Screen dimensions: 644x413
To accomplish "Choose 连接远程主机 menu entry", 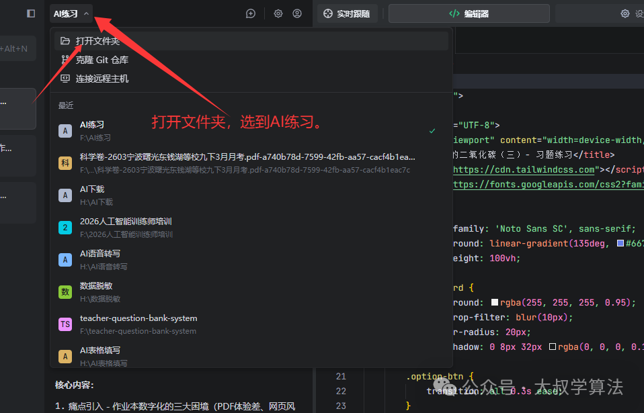I will pyautogui.click(x=251, y=79).
